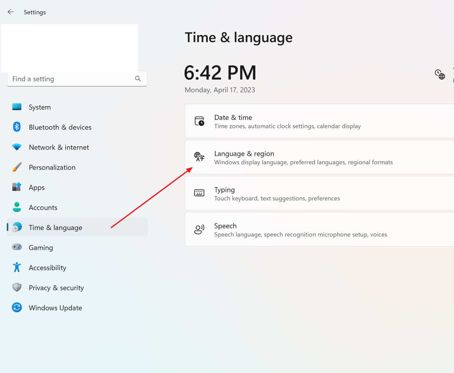This screenshot has height=373, width=454.
Task: Open Privacy & security settings
Action: [77, 288]
